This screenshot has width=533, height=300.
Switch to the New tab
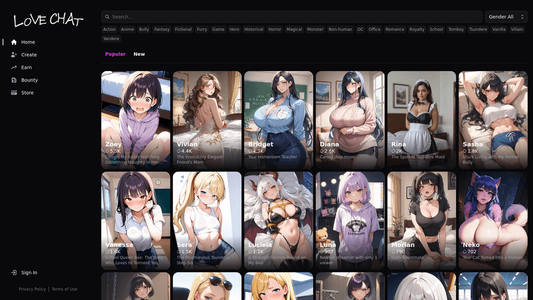(139, 54)
